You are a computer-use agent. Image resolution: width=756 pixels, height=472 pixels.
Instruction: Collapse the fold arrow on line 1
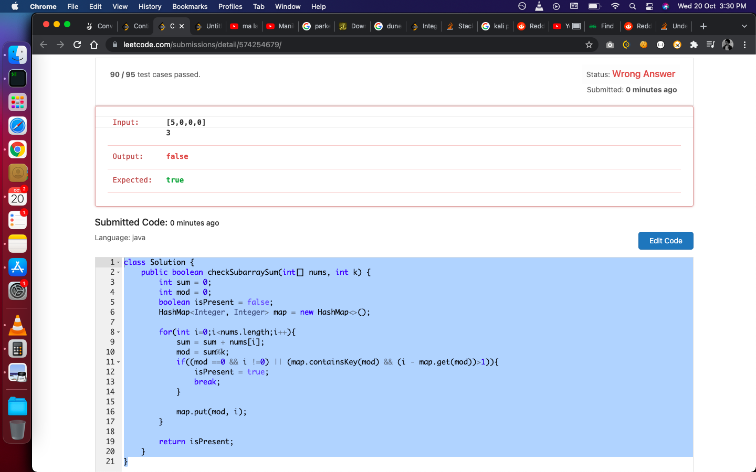tap(119, 262)
